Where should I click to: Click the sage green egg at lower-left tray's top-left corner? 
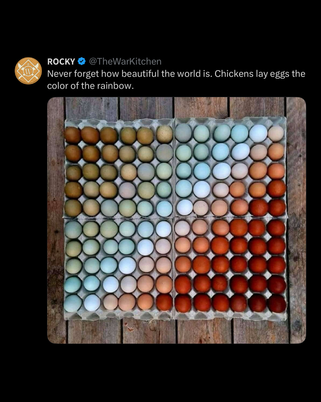(73, 229)
